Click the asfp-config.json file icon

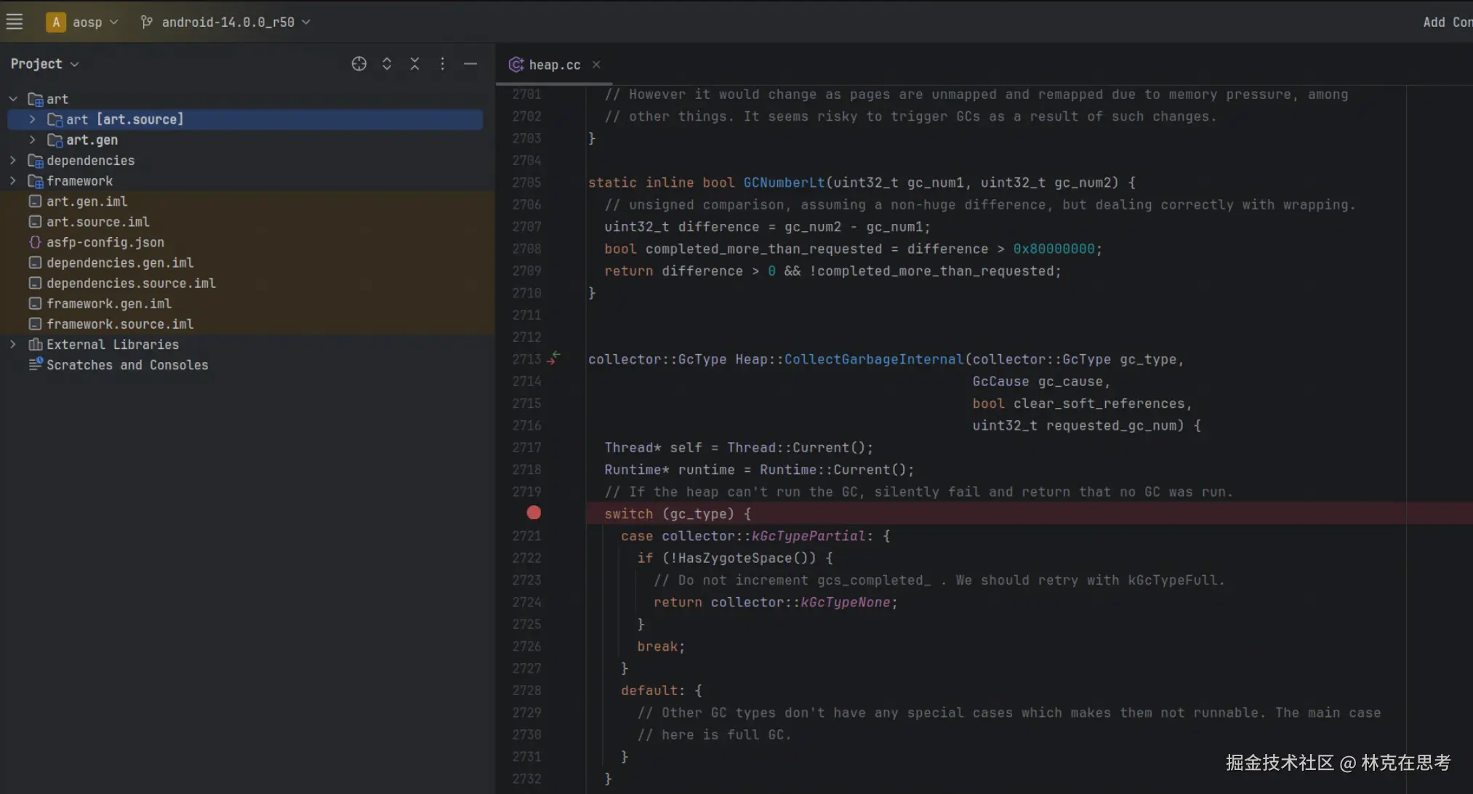click(x=35, y=242)
